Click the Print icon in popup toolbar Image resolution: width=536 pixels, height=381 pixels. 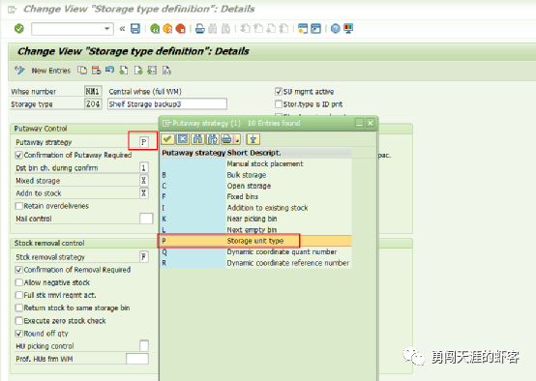[x=226, y=139]
